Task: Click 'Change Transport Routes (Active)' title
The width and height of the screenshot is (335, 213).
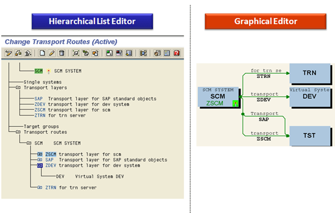Action: click(61, 42)
